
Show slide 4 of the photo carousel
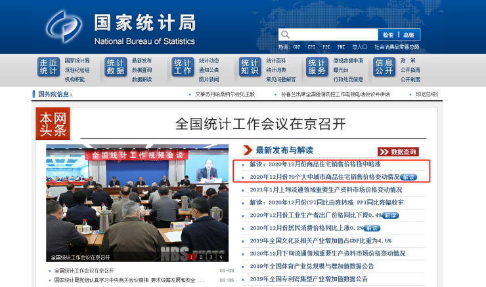pyautogui.click(x=221, y=257)
